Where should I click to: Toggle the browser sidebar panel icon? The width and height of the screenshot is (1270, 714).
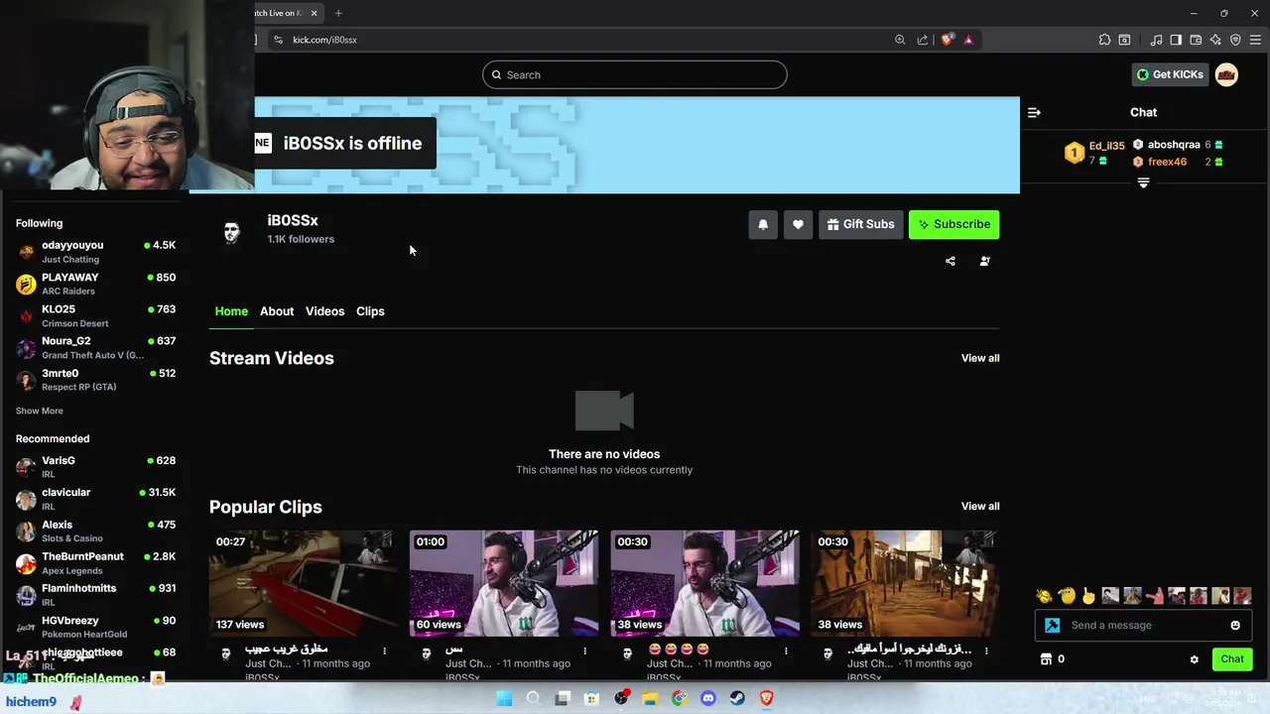pos(1176,40)
